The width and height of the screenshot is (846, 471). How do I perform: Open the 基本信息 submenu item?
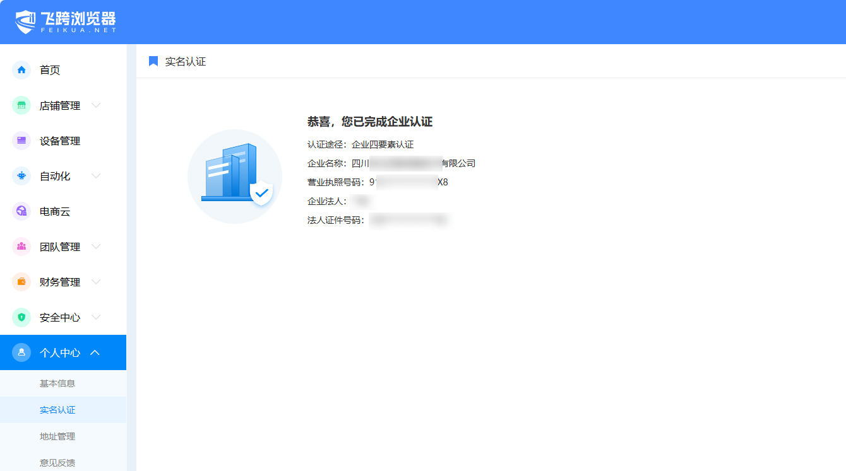pyautogui.click(x=57, y=383)
